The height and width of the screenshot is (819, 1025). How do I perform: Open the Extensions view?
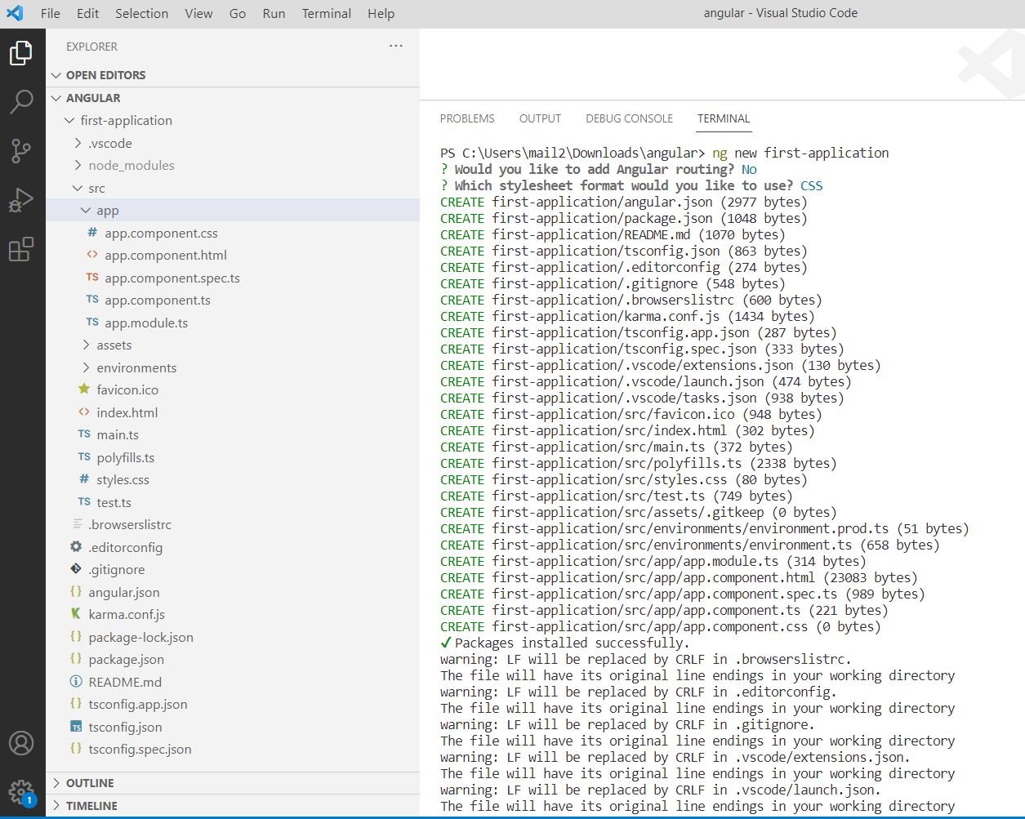click(21, 249)
